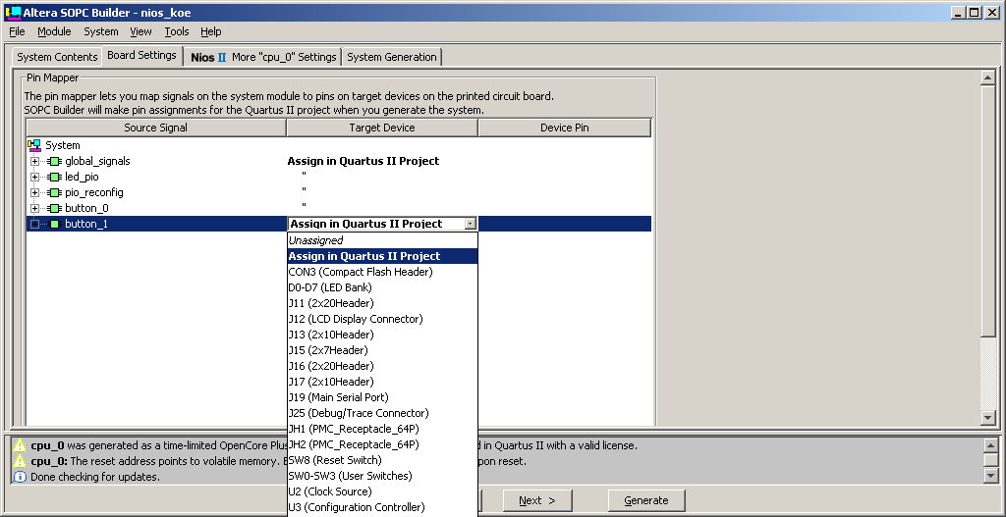Select U2 (Clock Source) option
Viewport: 1006px width, 517px height.
click(382, 491)
